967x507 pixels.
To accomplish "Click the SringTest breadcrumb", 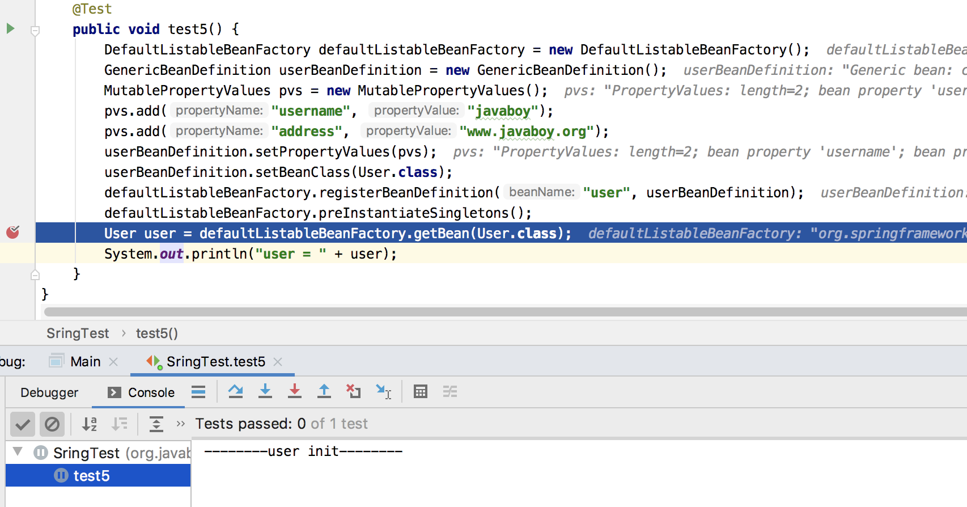I will coord(78,333).
